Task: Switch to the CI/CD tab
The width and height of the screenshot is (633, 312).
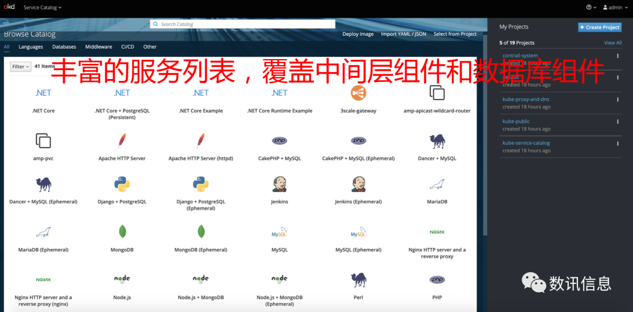Action: pos(128,47)
